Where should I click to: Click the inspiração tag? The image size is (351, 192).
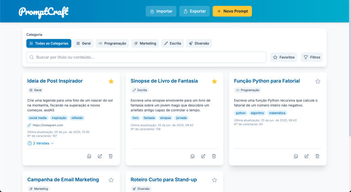[59, 118]
